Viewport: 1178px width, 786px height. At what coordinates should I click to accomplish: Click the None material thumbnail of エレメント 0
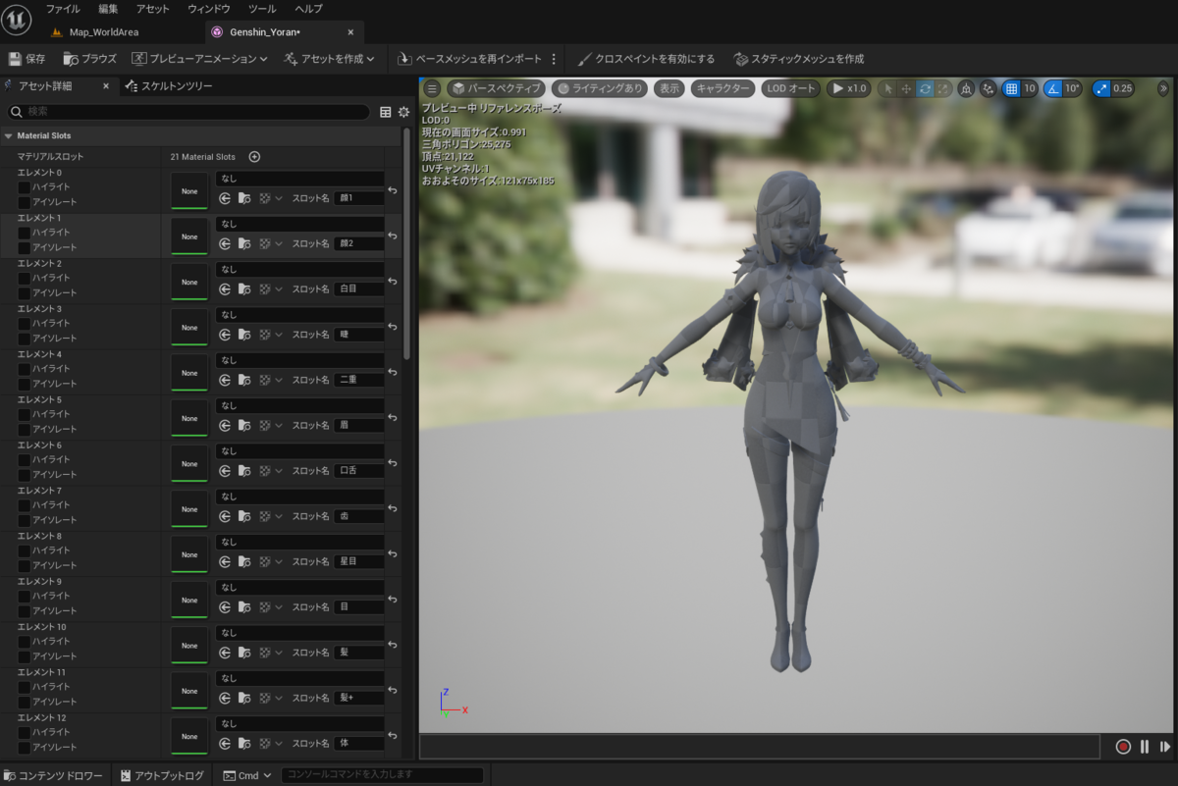tap(189, 191)
